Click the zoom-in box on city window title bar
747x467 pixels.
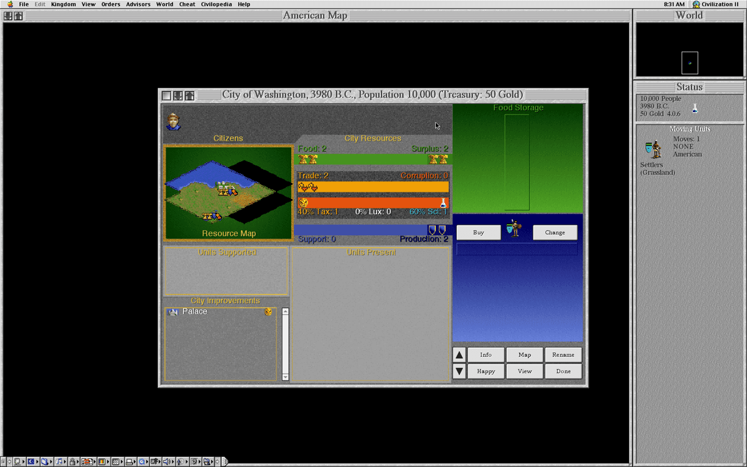click(190, 95)
